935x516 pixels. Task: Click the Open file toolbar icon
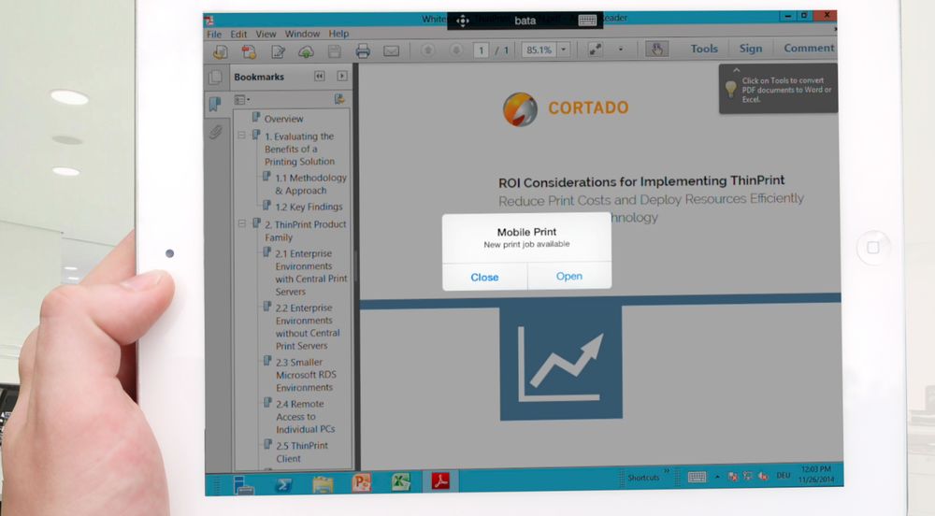click(x=220, y=51)
